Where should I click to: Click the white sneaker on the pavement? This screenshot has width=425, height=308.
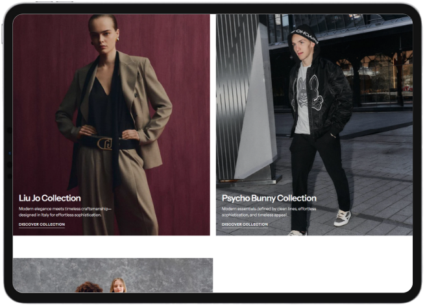(342, 218)
